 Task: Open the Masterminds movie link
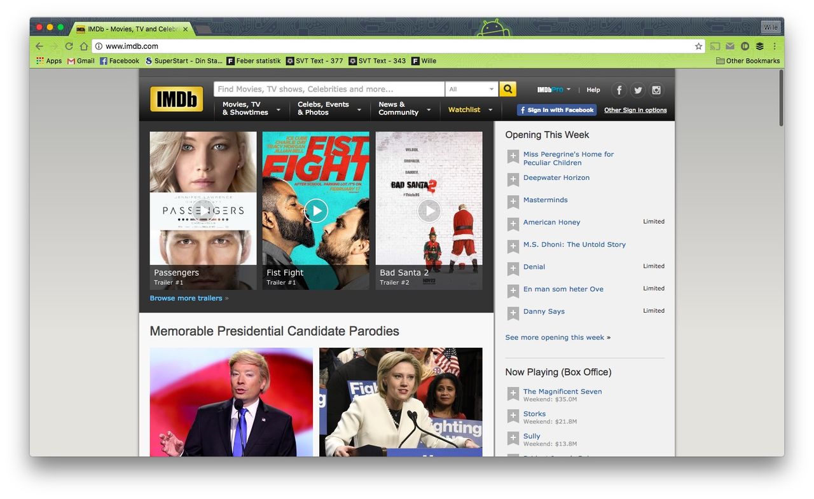pyautogui.click(x=546, y=200)
